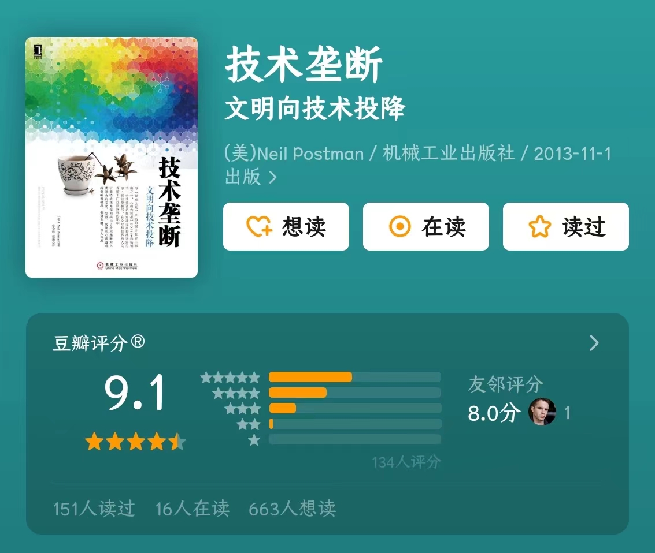This screenshot has height=553, width=655.
Task: Click the single-star row icon in rating chart
Action: point(254,439)
